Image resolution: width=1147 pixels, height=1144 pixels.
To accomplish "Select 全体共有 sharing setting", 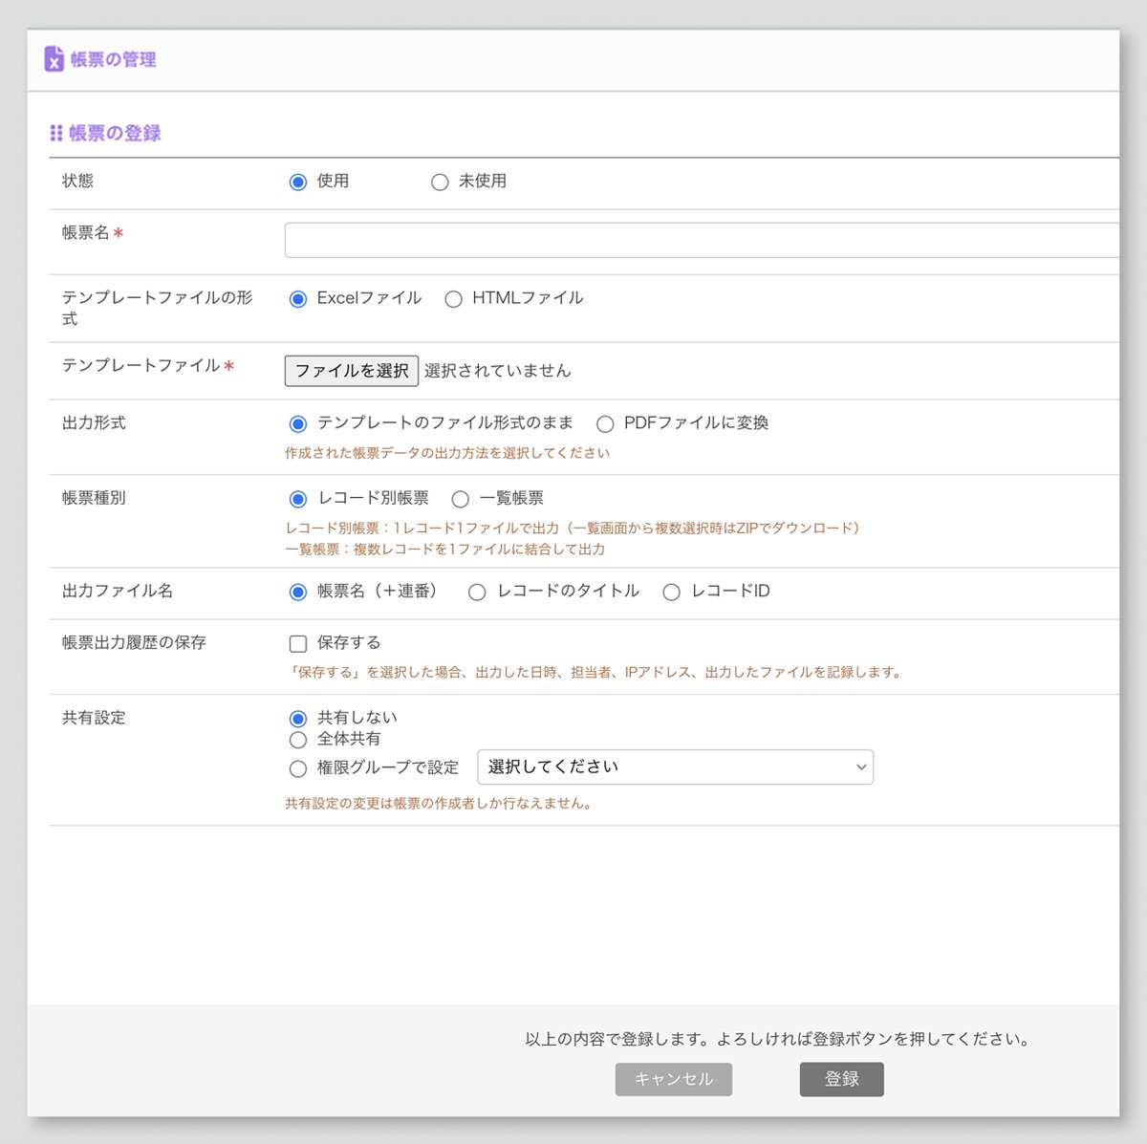I will (298, 739).
